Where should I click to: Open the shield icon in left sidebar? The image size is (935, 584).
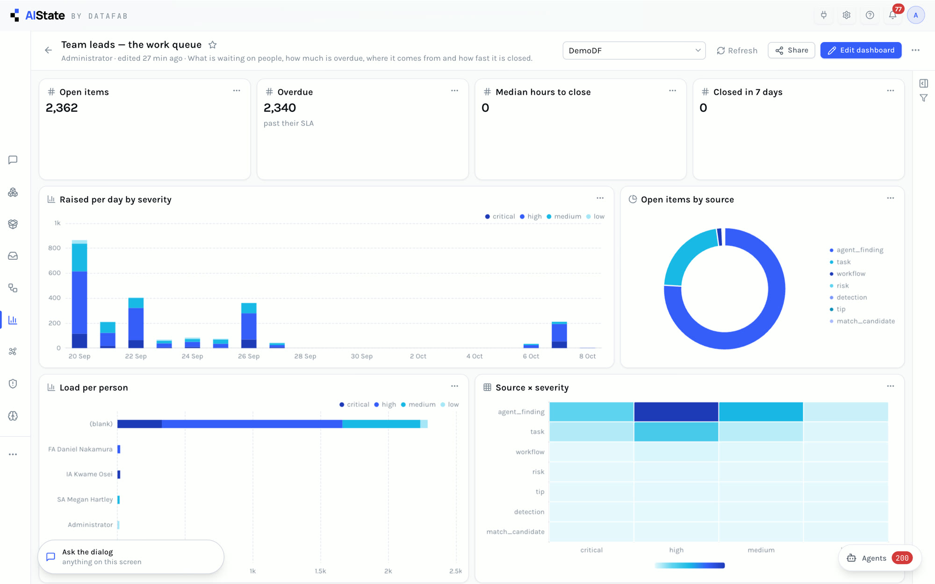coord(13,384)
